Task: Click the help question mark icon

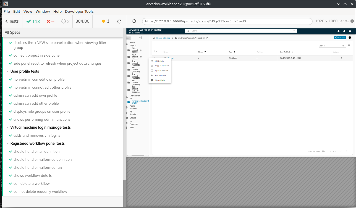Action: 350,31
